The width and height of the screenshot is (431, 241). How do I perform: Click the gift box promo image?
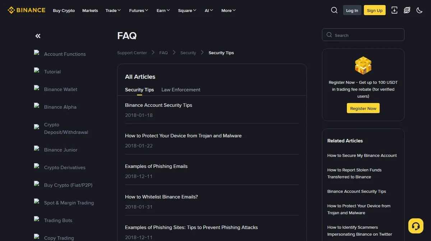tap(363, 65)
